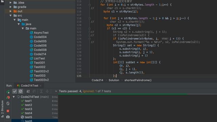Sort tests alphabetically
The image size is (217, 122).
28,91
